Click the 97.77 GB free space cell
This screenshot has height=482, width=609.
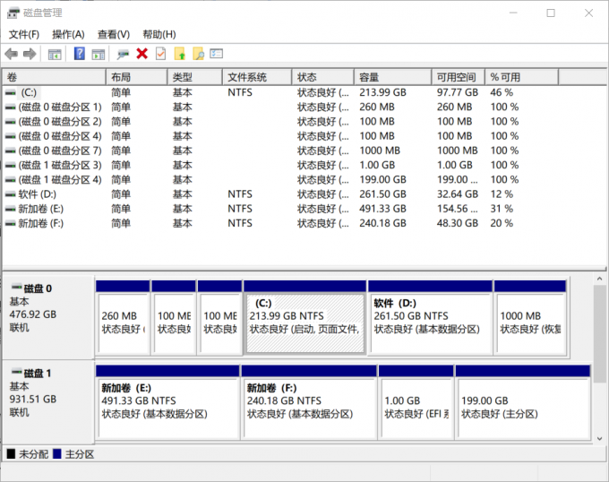pos(457,93)
